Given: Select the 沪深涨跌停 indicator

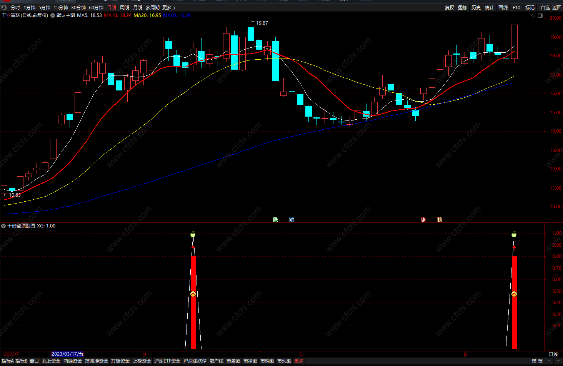Looking at the screenshot, I should click(195, 361).
